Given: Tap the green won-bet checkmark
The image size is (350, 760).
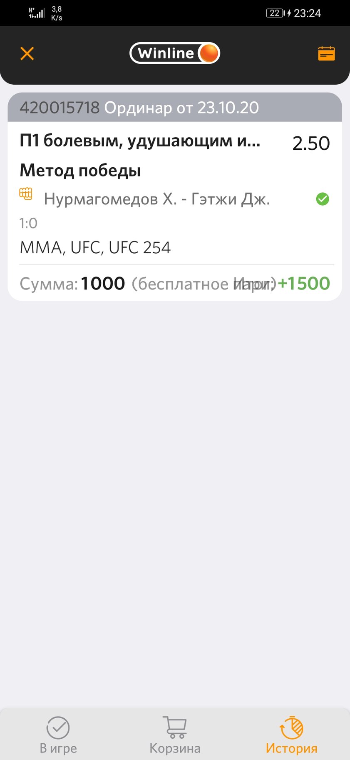Looking at the screenshot, I should [x=323, y=199].
